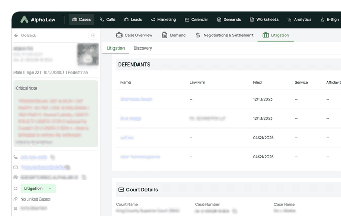This screenshot has width=341, height=216.
Task: Switch to the Discovery sub-tab
Action: coord(142,48)
